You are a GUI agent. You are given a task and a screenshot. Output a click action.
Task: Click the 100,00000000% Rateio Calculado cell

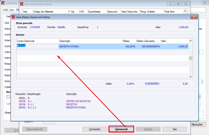point(148,46)
